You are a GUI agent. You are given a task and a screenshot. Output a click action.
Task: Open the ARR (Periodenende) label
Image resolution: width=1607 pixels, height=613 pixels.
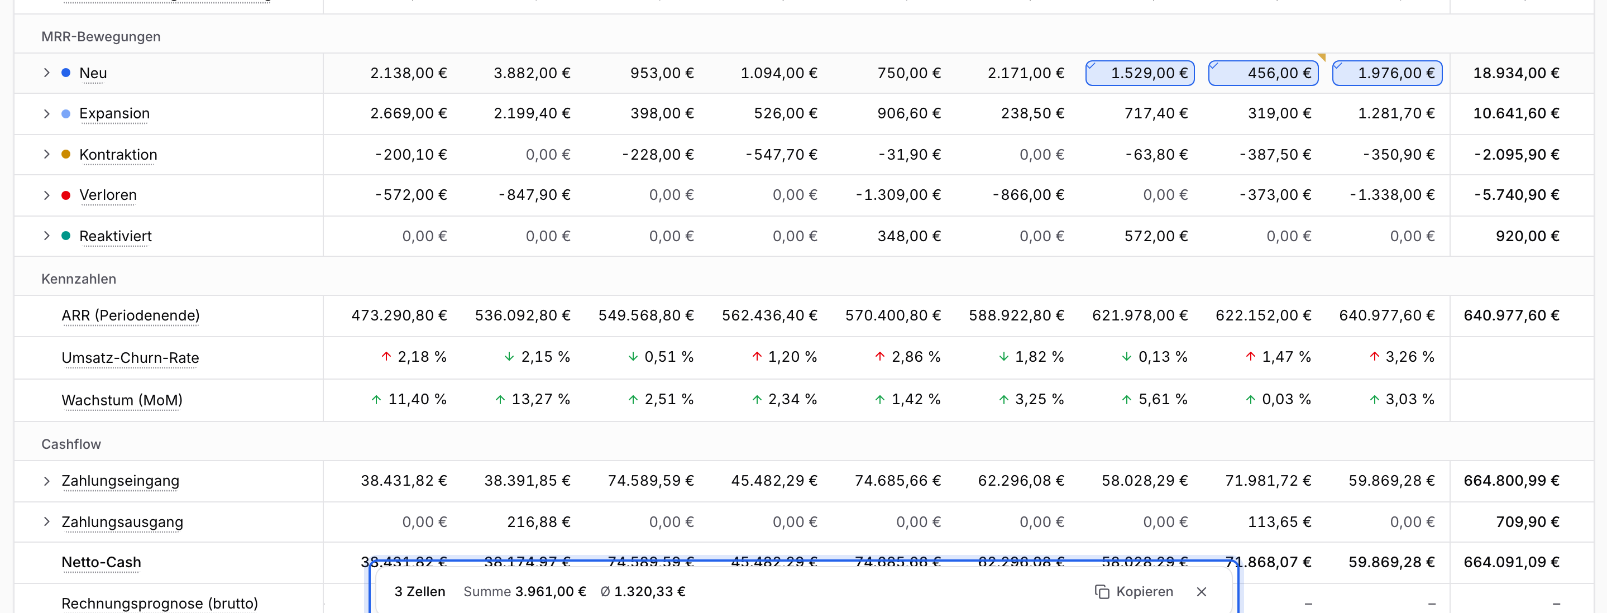click(131, 315)
